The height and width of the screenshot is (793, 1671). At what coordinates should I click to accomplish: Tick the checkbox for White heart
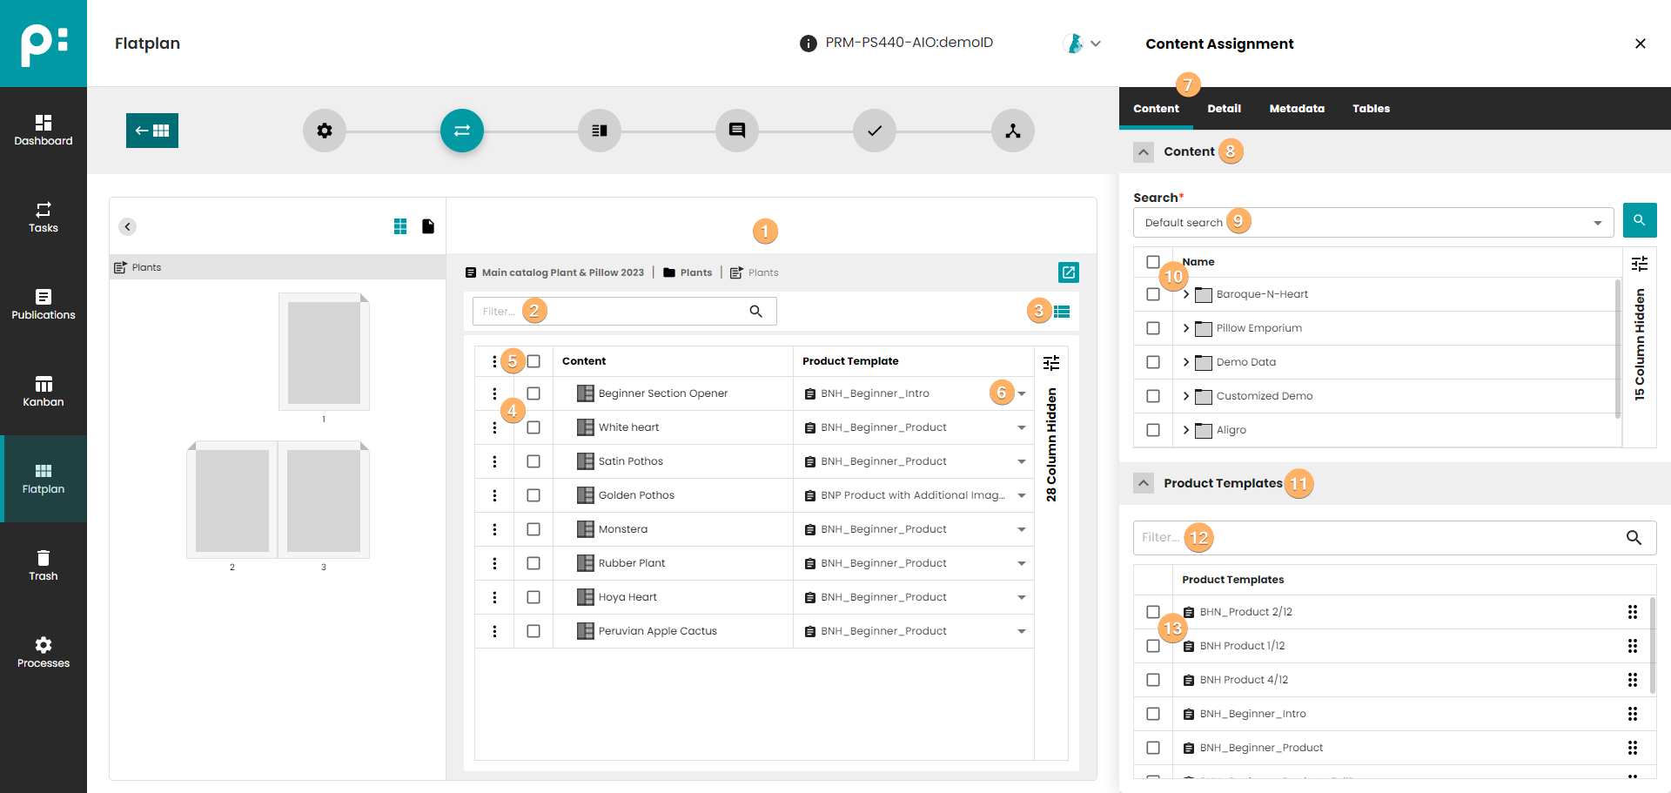tap(534, 427)
